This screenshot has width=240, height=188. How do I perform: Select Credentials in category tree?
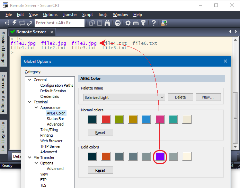point(50,96)
